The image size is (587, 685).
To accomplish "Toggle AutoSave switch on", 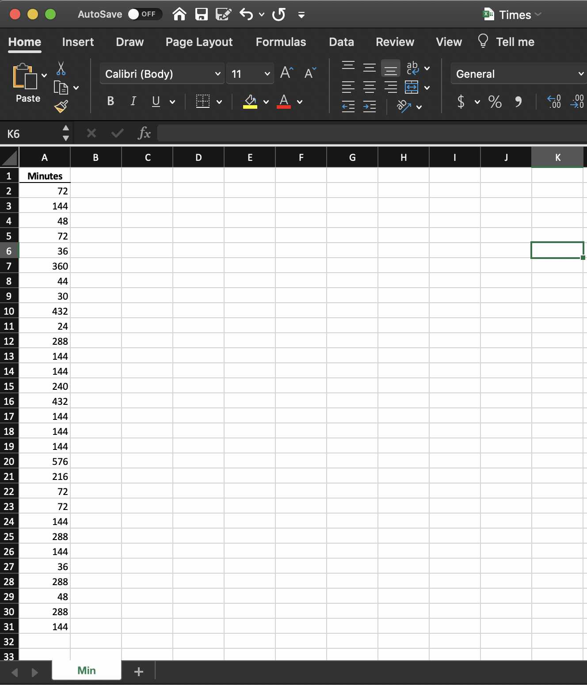I will (145, 14).
